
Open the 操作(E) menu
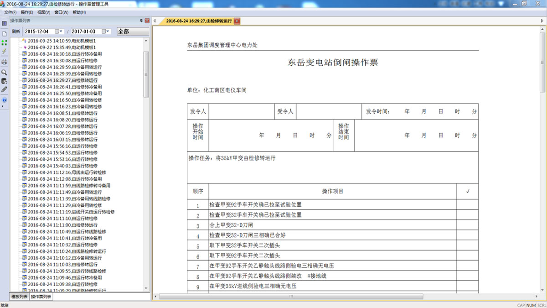[x=27, y=12]
